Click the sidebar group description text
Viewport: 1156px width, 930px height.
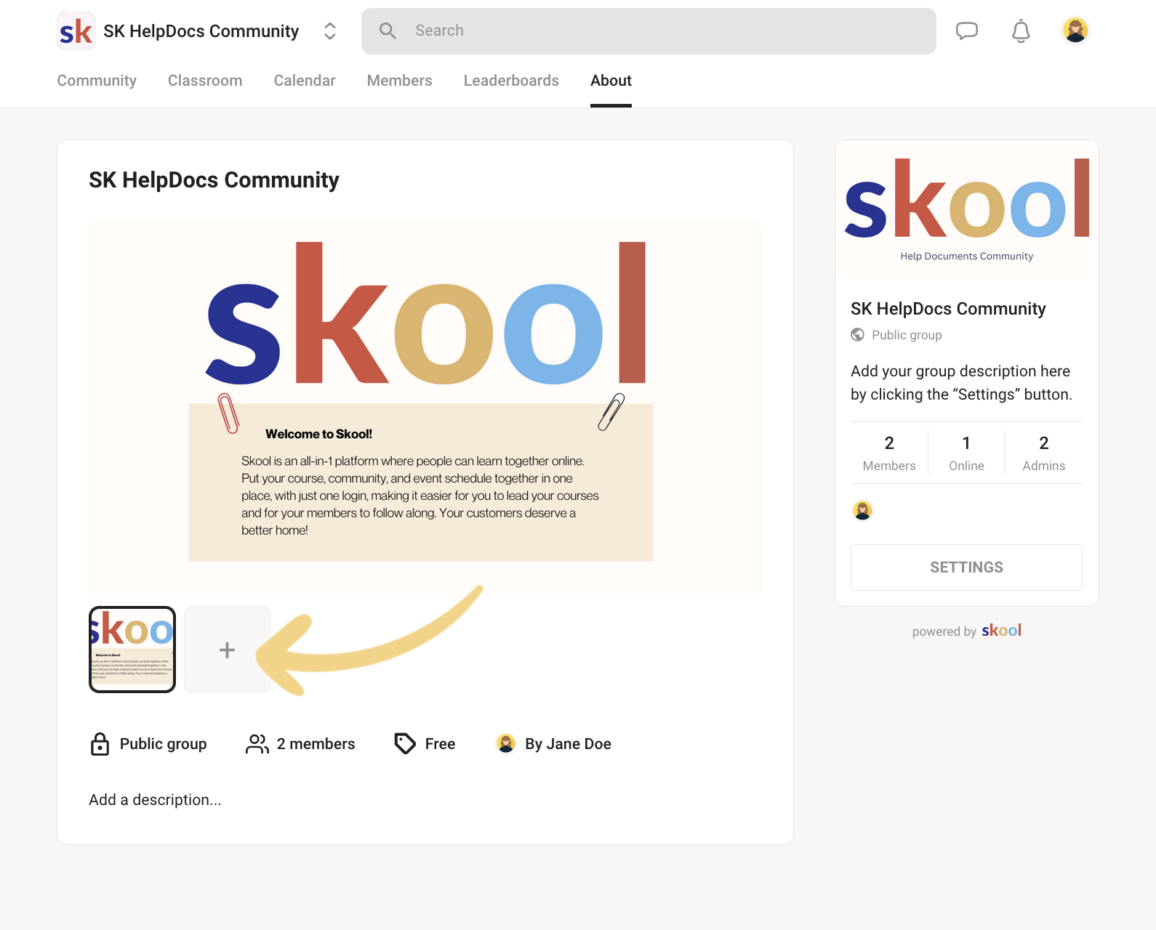961,383
